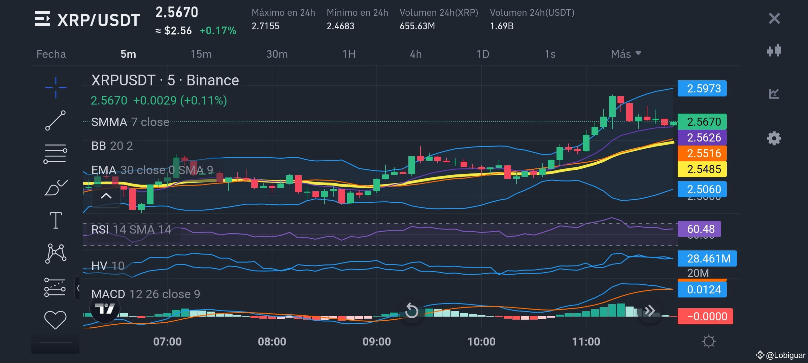Click the reset chart view button
This screenshot has height=363, width=808.
point(411,311)
